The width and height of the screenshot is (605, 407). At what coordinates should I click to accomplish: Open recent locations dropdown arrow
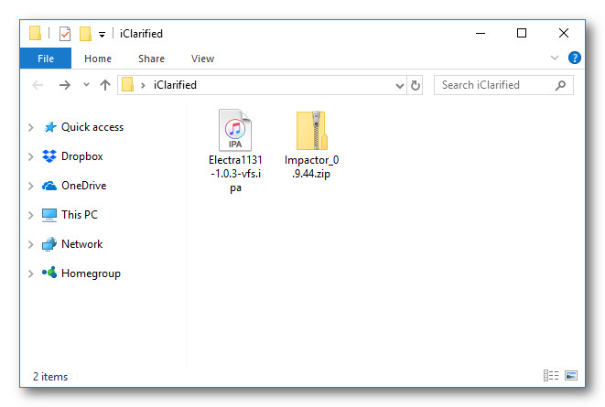tap(86, 85)
